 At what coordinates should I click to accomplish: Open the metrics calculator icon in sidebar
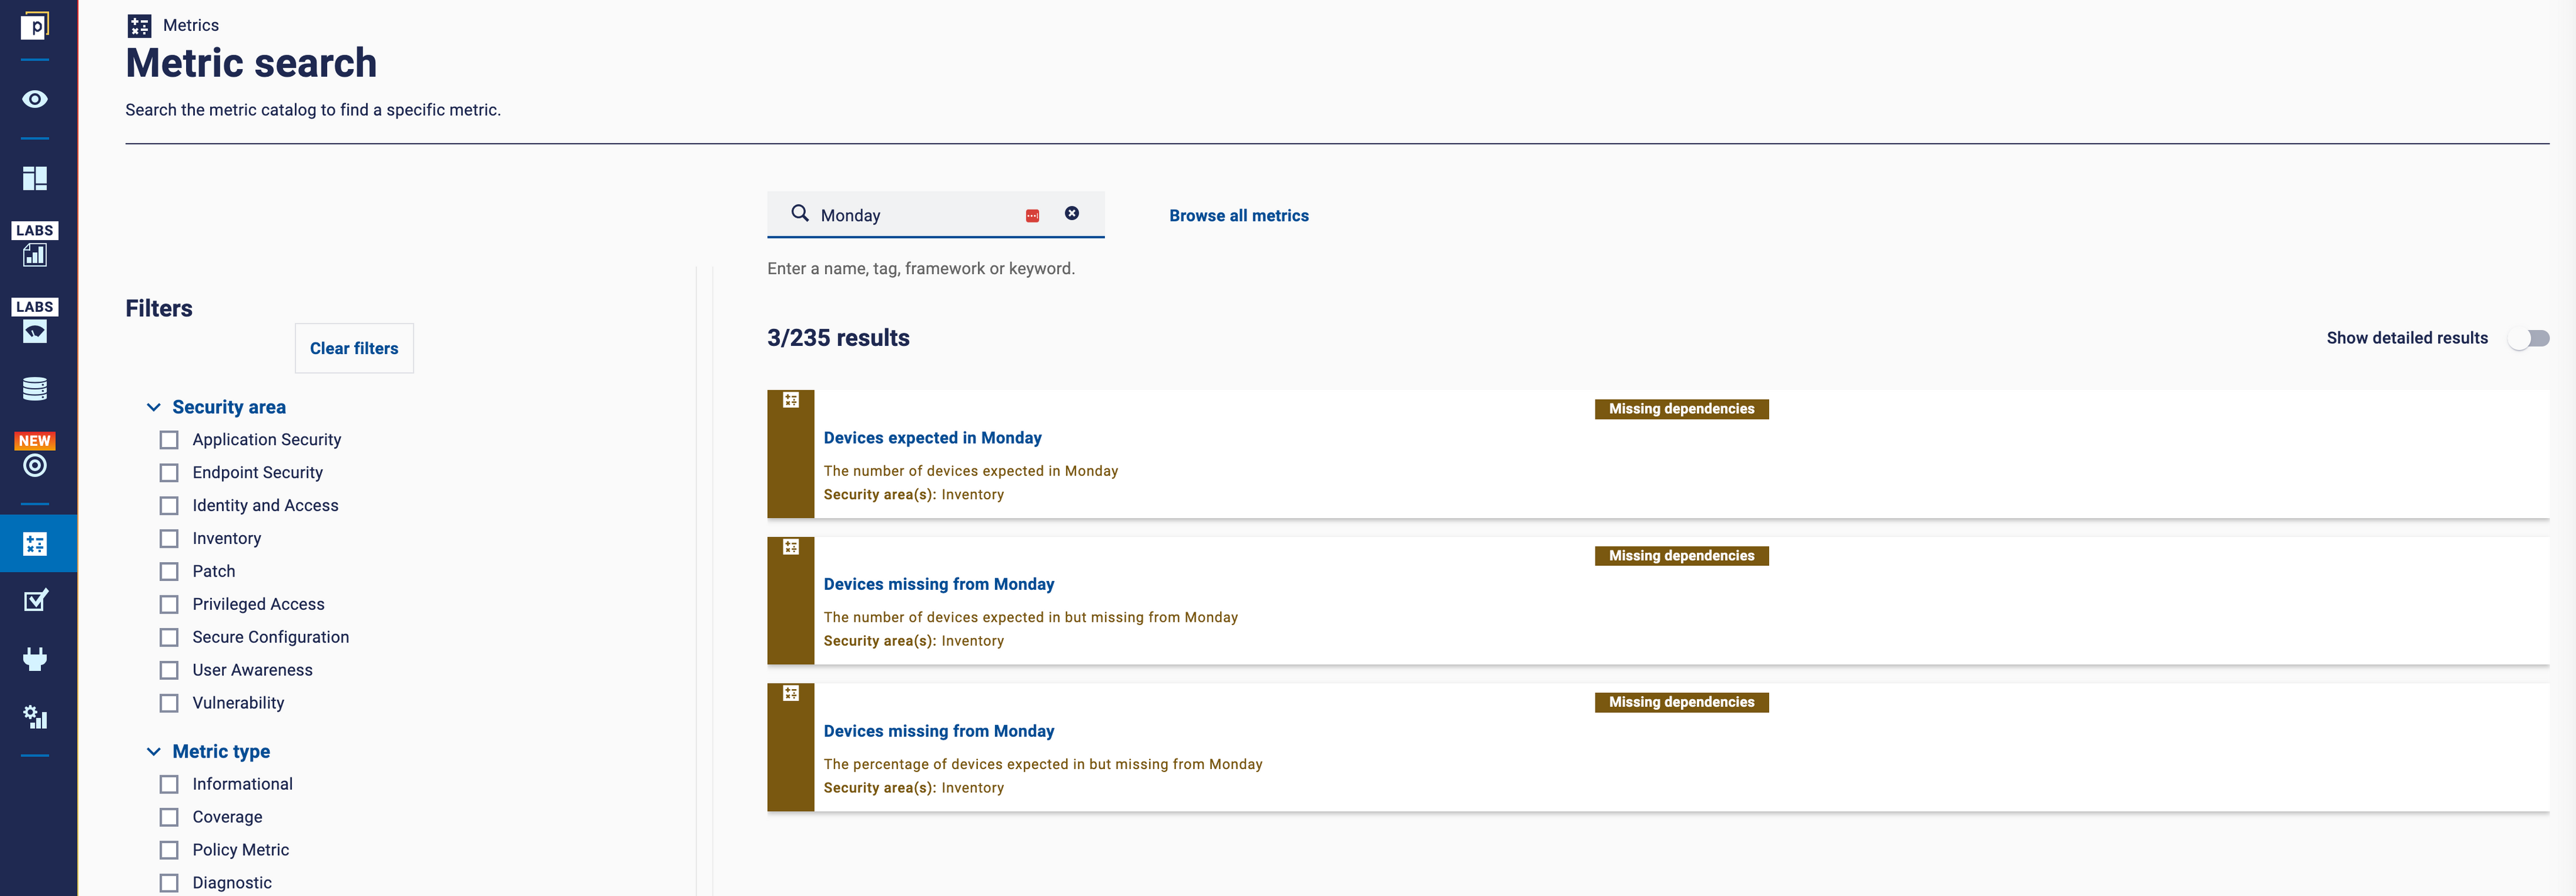(35, 544)
